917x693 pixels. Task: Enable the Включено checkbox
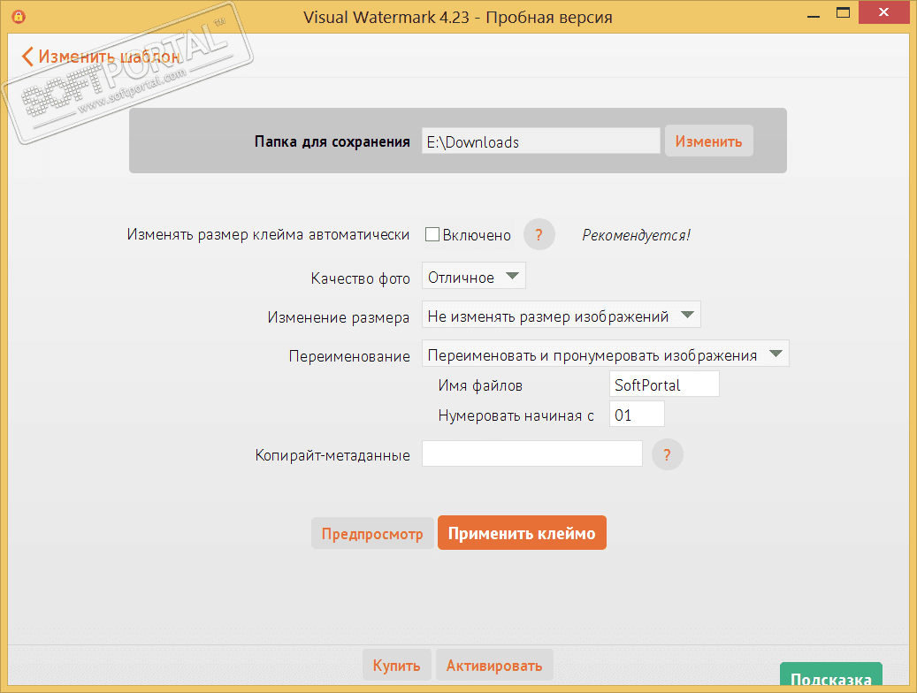[432, 234]
